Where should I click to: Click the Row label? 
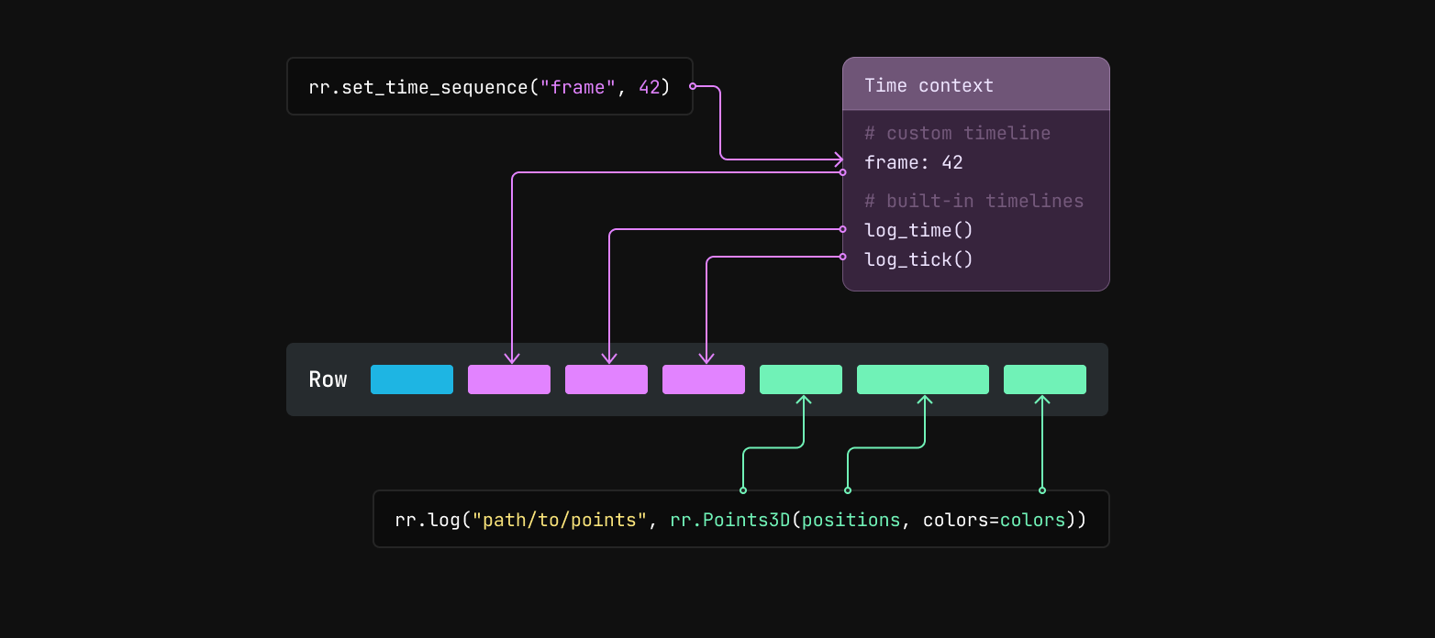click(328, 379)
